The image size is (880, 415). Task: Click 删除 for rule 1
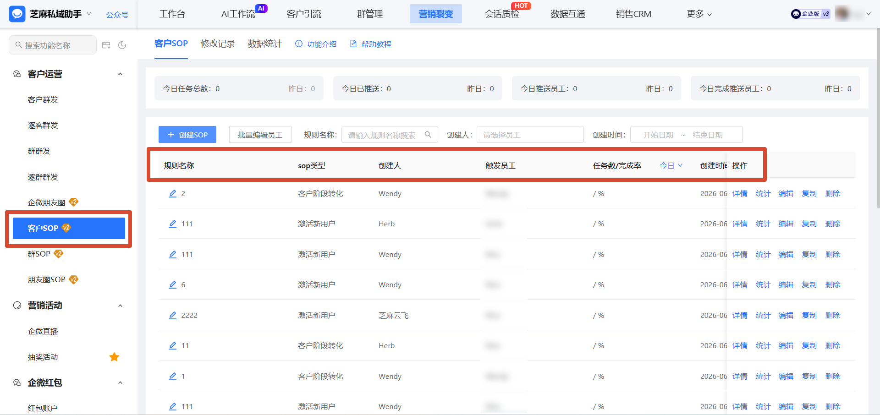833,376
